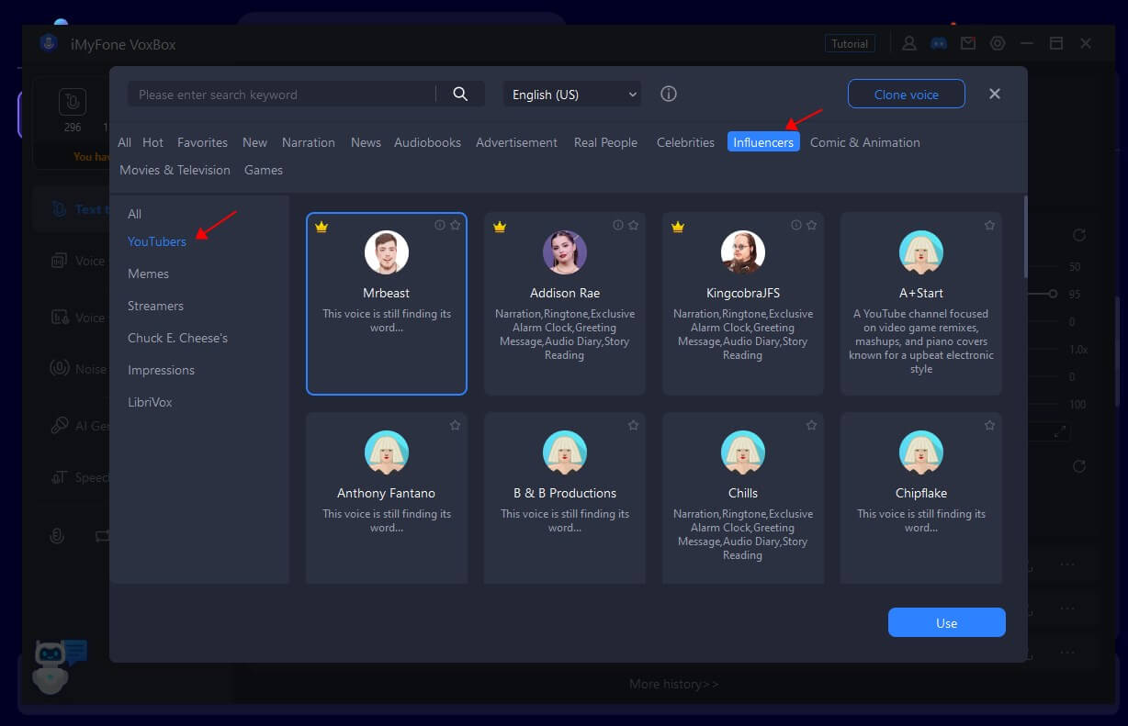Screen dimensions: 1128x726
Task: Open the Audiobooks category tab
Action: tap(428, 142)
